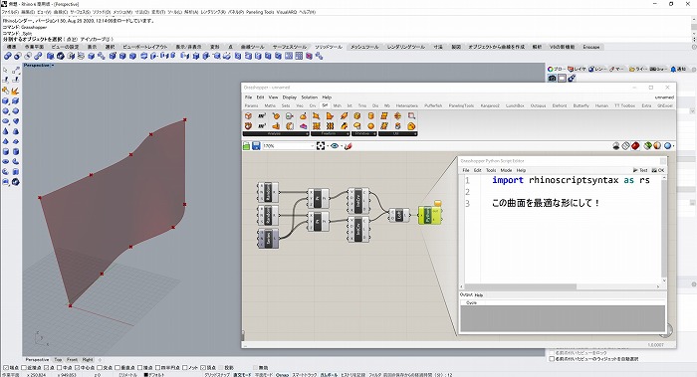Switch to the Kangaroo2 component tab
Image resolution: width=697 pixels, height=377 pixels.
(x=490, y=105)
